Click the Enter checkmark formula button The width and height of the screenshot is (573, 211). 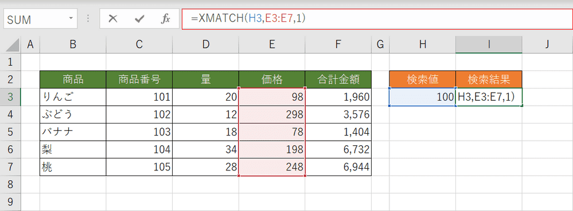139,19
